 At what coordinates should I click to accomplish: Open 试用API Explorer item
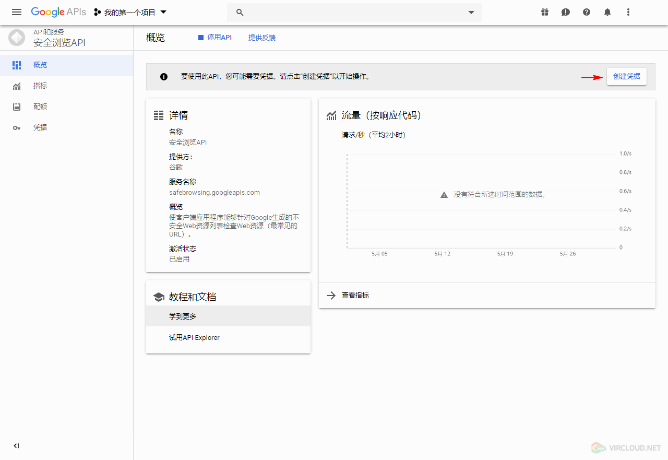tap(228, 338)
